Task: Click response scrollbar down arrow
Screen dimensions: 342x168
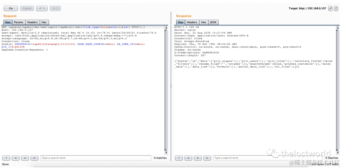Action: click(x=338, y=152)
